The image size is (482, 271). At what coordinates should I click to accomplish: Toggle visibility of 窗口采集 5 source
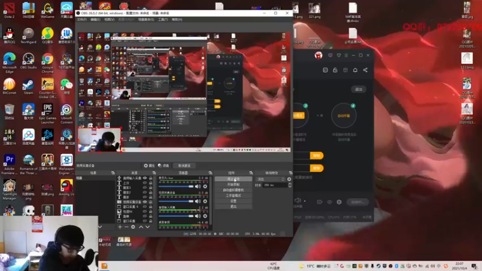[145, 207]
